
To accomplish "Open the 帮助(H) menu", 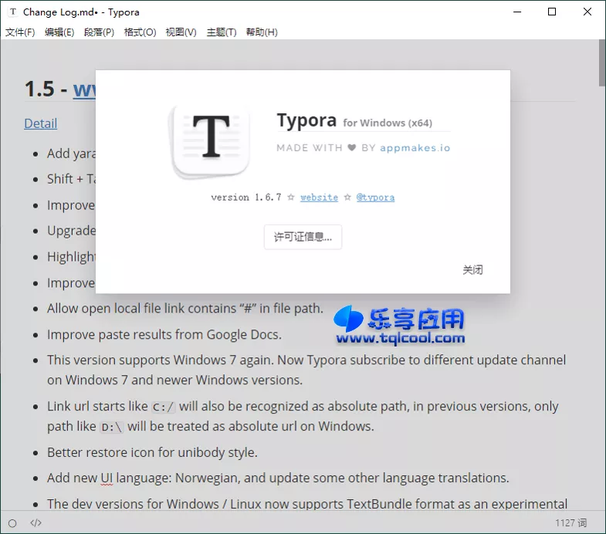I will coord(262,32).
